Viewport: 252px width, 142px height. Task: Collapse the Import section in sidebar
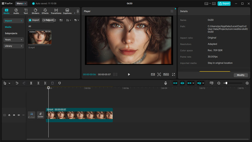pos(14,20)
